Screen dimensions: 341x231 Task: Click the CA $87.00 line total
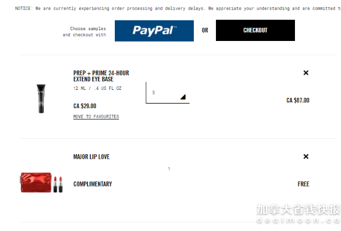(x=298, y=100)
